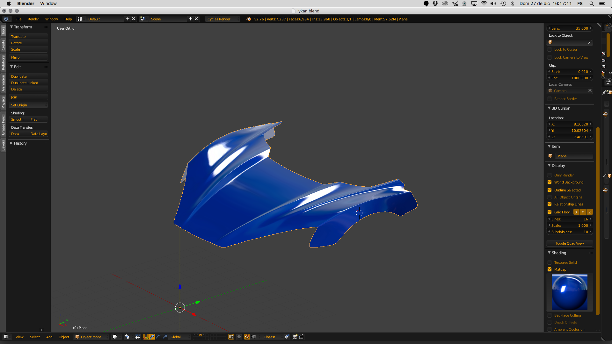Screen dimensions: 612x344
Task: Enable Backface Culling checkbox
Action: pyautogui.click(x=550, y=315)
